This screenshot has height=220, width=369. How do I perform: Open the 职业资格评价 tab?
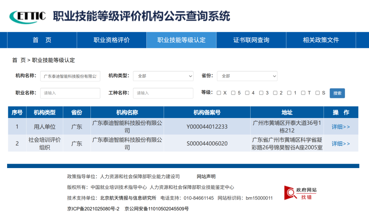[112, 40]
